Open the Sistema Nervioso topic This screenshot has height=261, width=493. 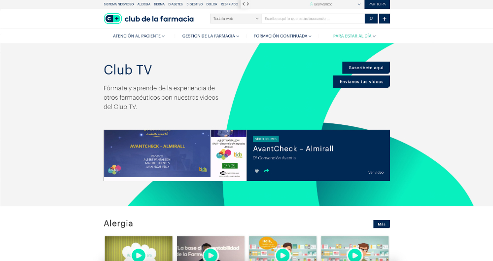coord(118,4)
